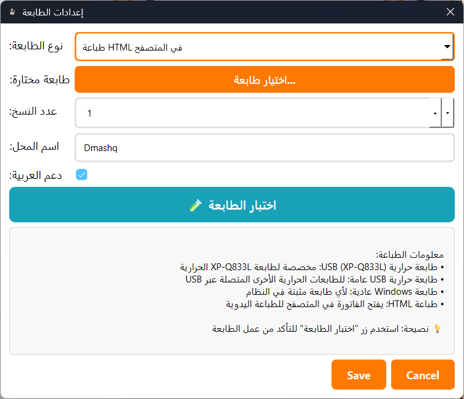Click the teal test printer button
The width and height of the screenshot is (464, 399).
[232, 204]
